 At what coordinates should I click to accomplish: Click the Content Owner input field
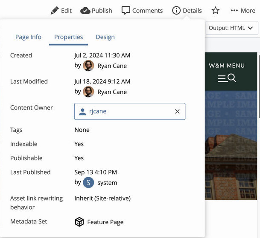tap(130, 111)
